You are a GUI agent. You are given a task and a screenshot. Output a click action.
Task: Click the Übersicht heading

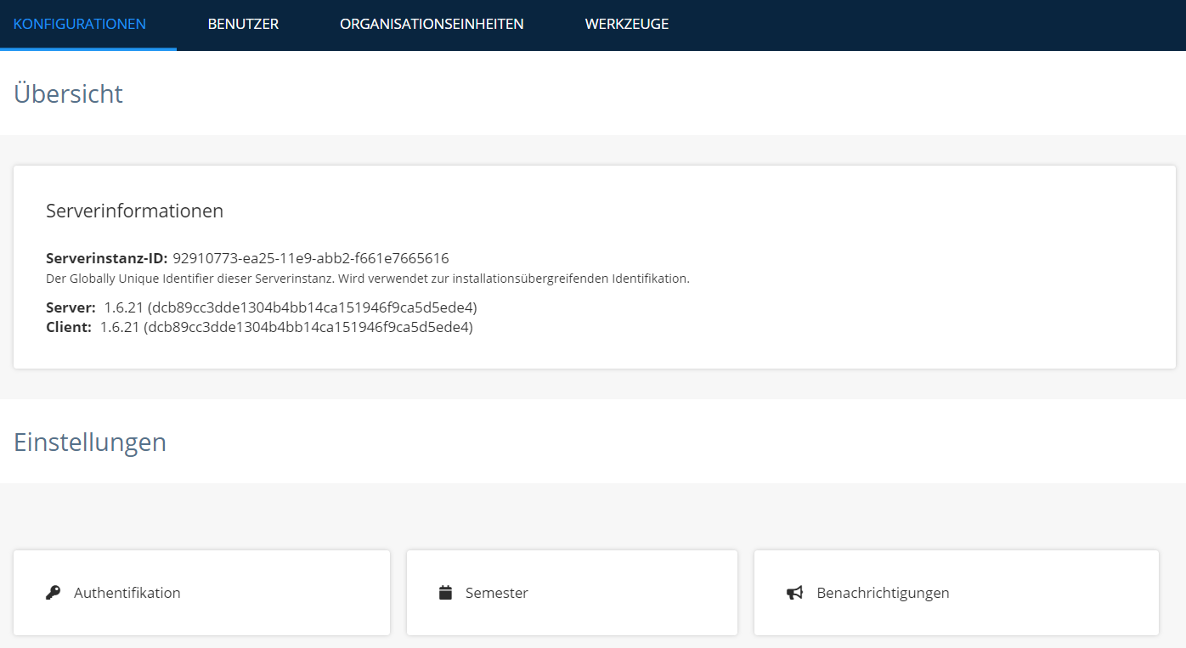(68, 93)
